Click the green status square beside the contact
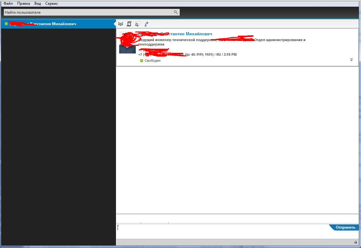Viewport: 361px width, 248px height. tap(6, 24)
